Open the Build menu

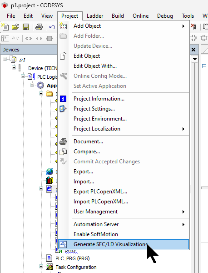118,16
